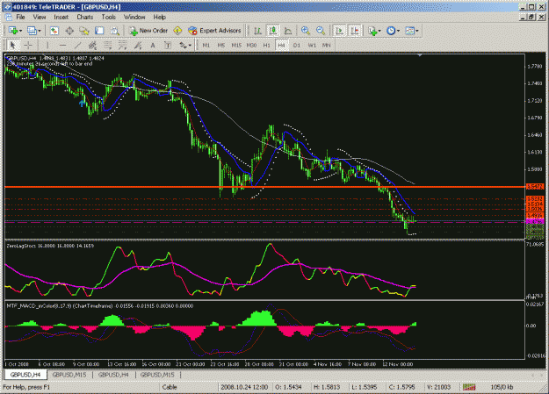Screen dimensions: 549x394
Task: Toggle Chart Shift from right border
Action: pos(354,31)
